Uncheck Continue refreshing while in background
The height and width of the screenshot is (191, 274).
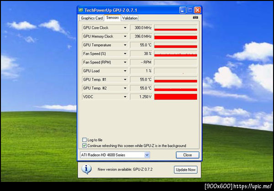pyautogui.click(x=84, y=145)
